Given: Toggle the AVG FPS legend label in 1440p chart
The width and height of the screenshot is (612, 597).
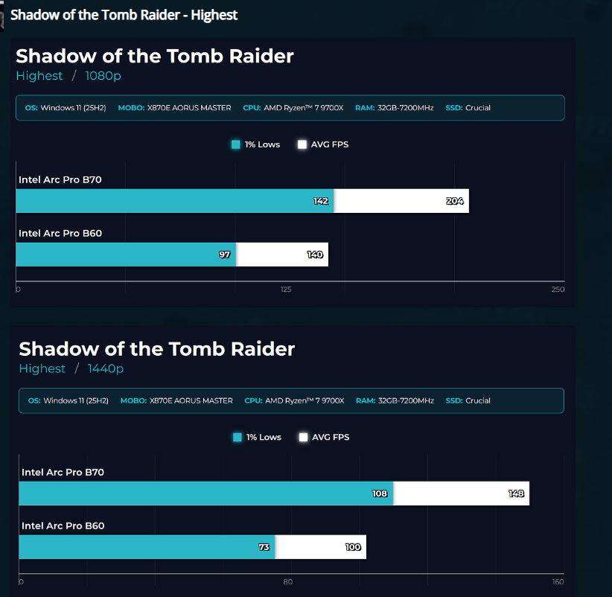Looking at the screenshot, I should 330,438.
